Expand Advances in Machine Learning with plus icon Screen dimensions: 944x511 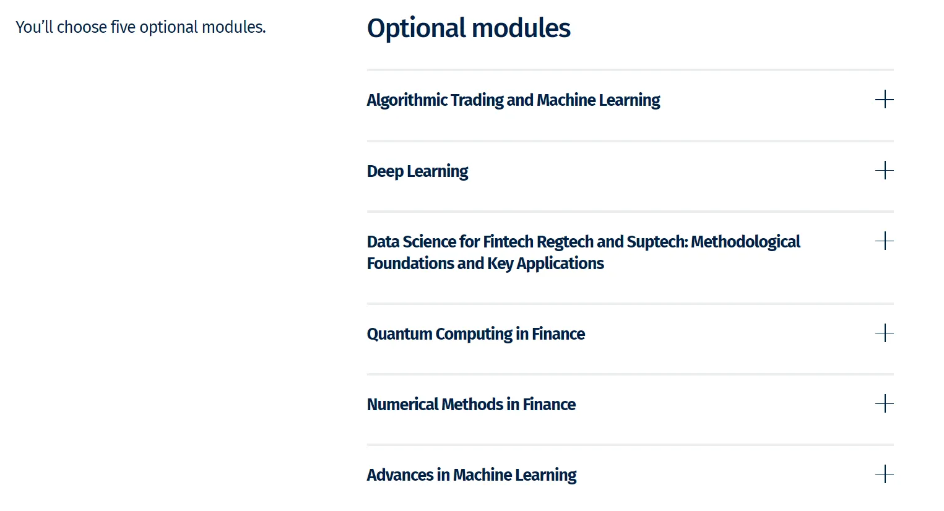click(x=884, y=474)
